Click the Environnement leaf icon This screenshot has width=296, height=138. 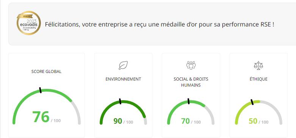click(123, 65)
